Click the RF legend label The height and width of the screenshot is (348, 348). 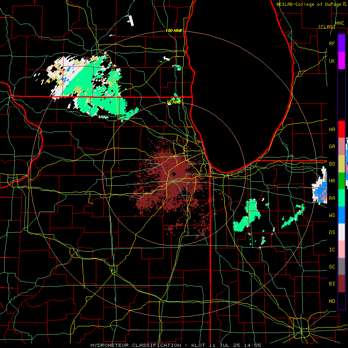click(x=332, y=43)
